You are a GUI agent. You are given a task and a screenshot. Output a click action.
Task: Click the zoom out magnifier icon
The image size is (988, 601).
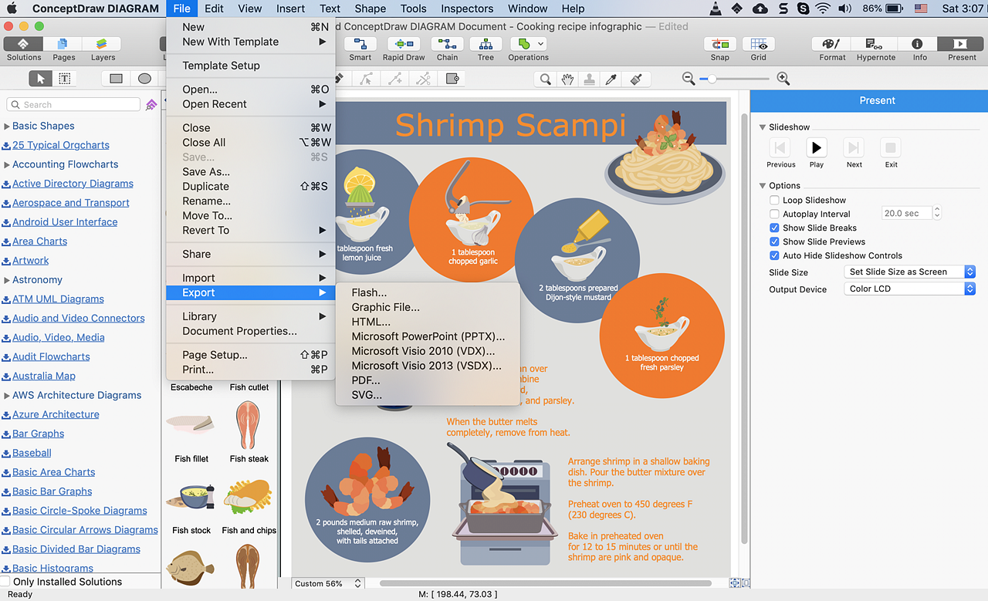click(x=689, y=78)
